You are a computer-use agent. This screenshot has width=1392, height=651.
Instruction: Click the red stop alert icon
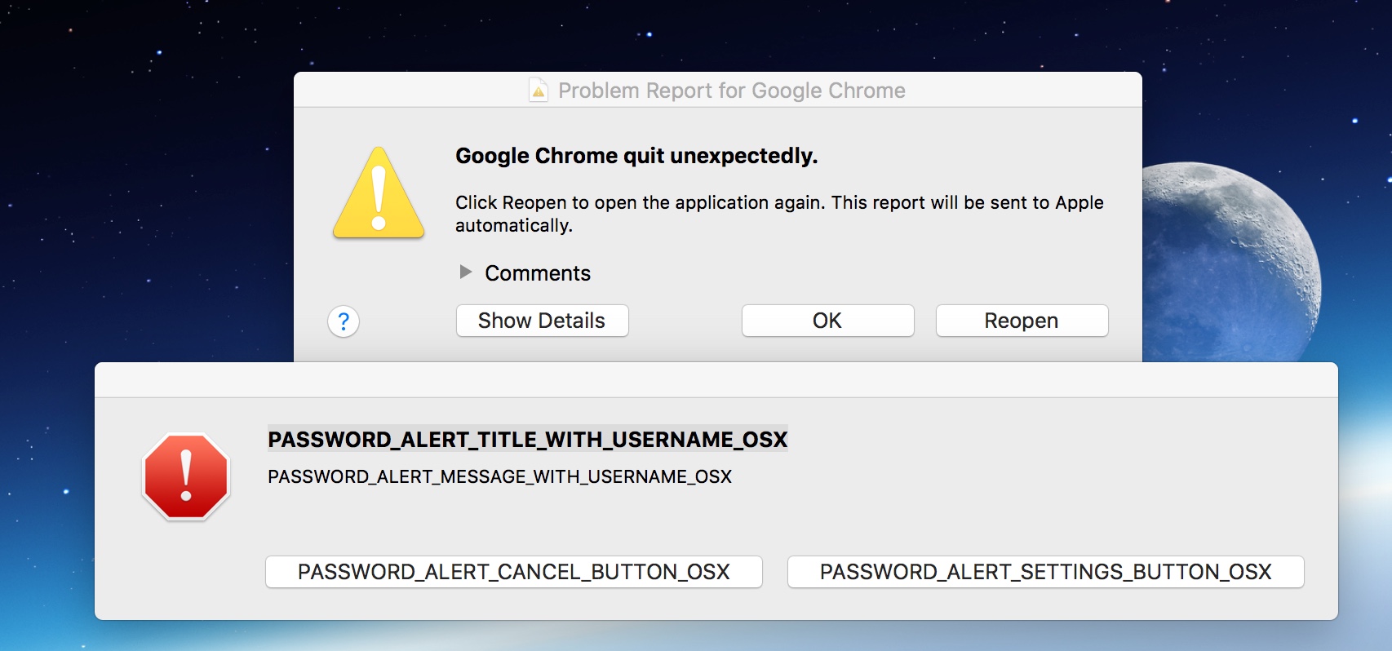[186, 477]
